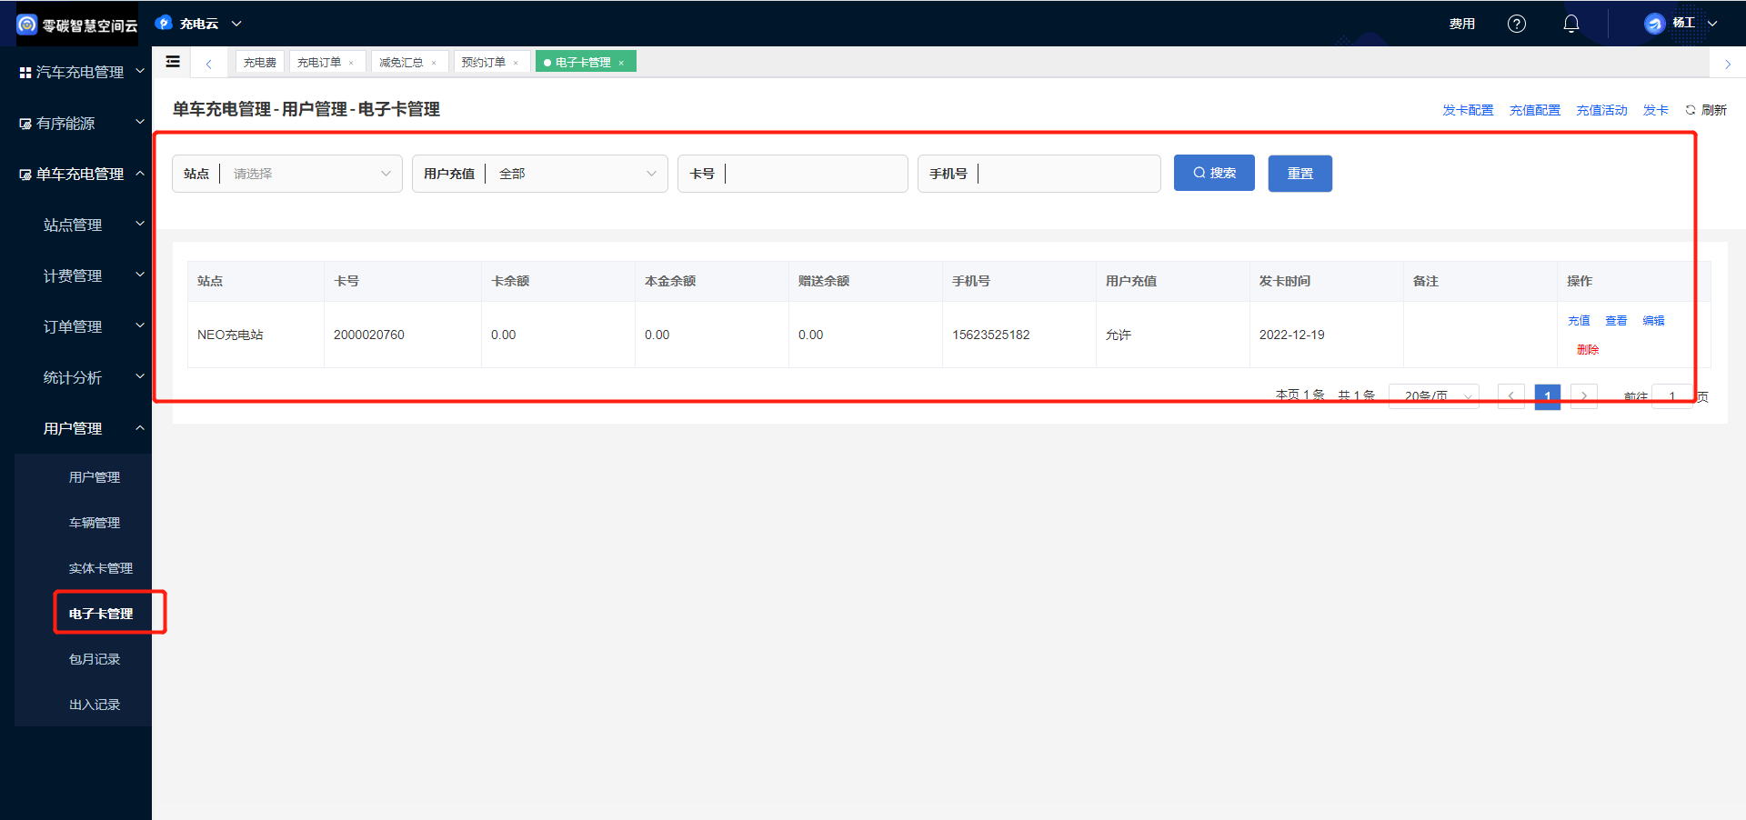Open the 充电云 product switcher dropdown
1746x820 pixels.
click(x=198, y=24)
